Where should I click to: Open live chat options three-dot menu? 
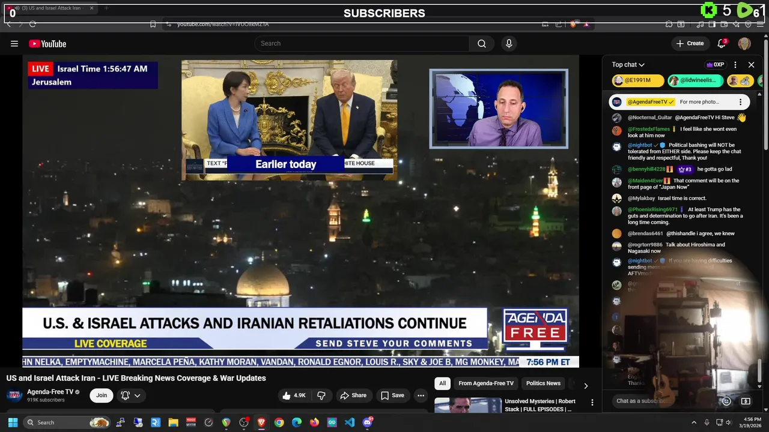(x=735, y=64)
